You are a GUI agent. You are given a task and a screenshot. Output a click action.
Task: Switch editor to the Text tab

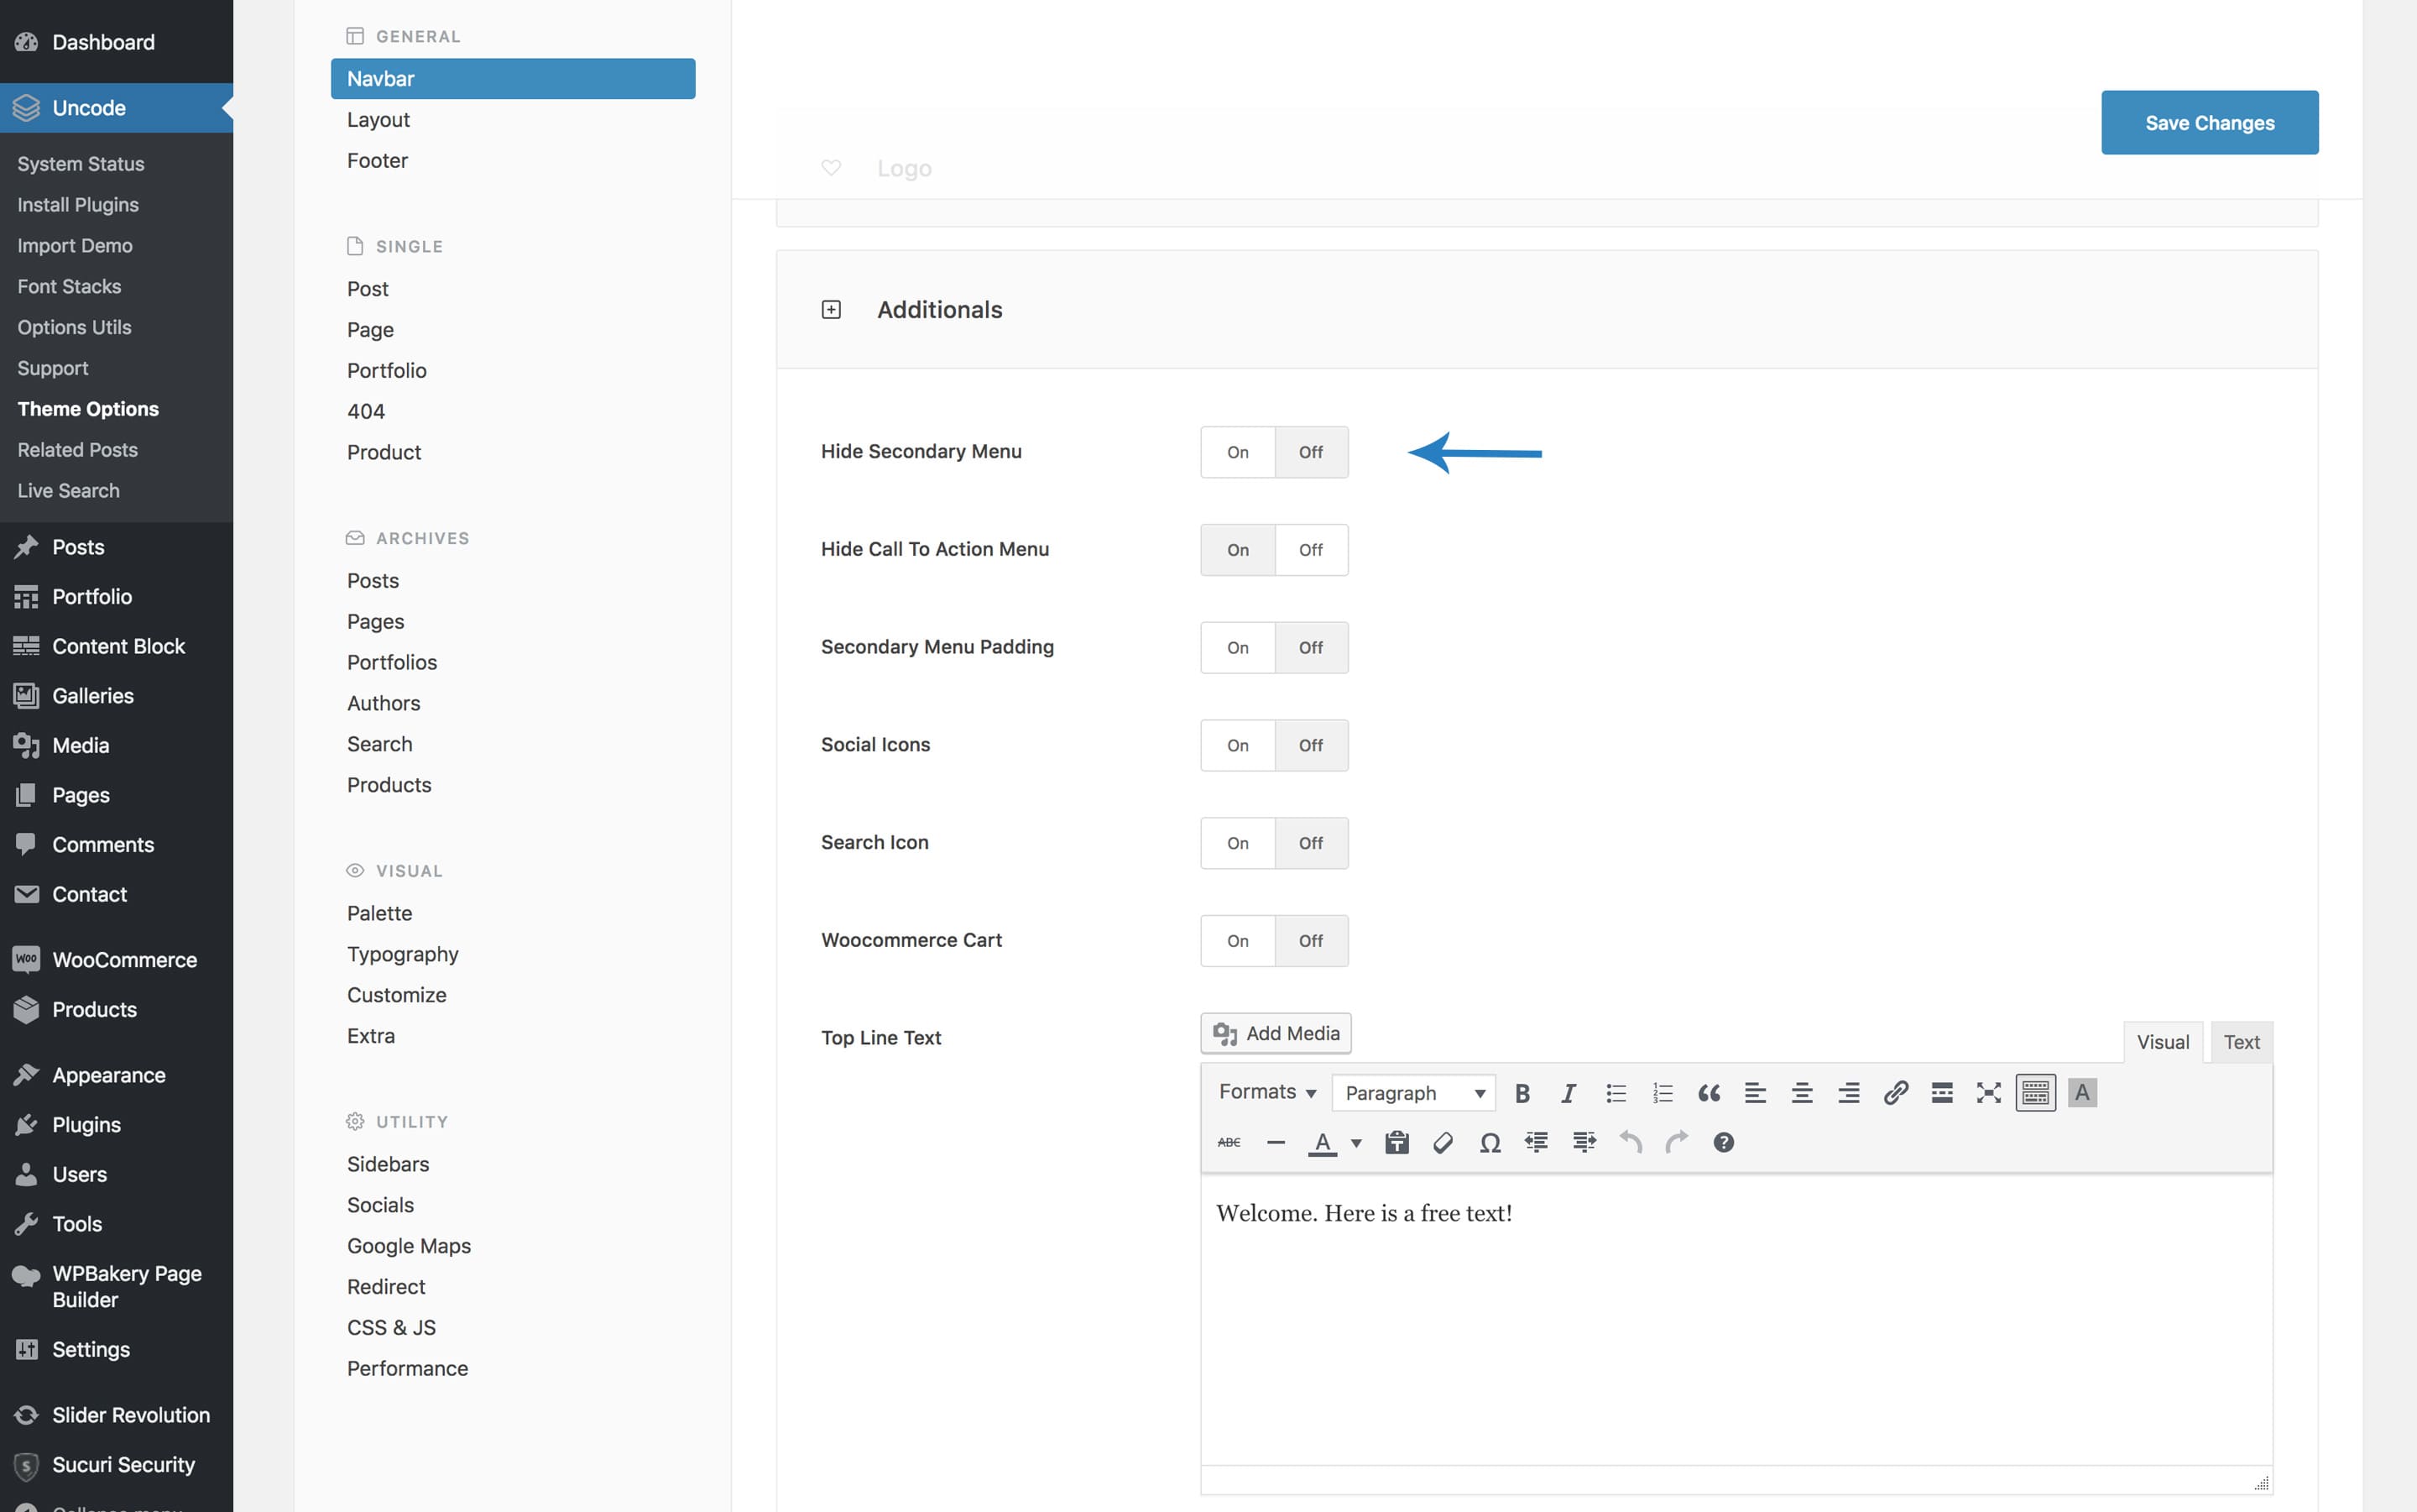pyautogui.click(x=2241, y=1042)
